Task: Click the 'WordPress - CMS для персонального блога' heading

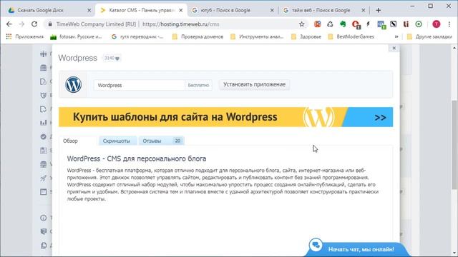Action: click(137, 158)
